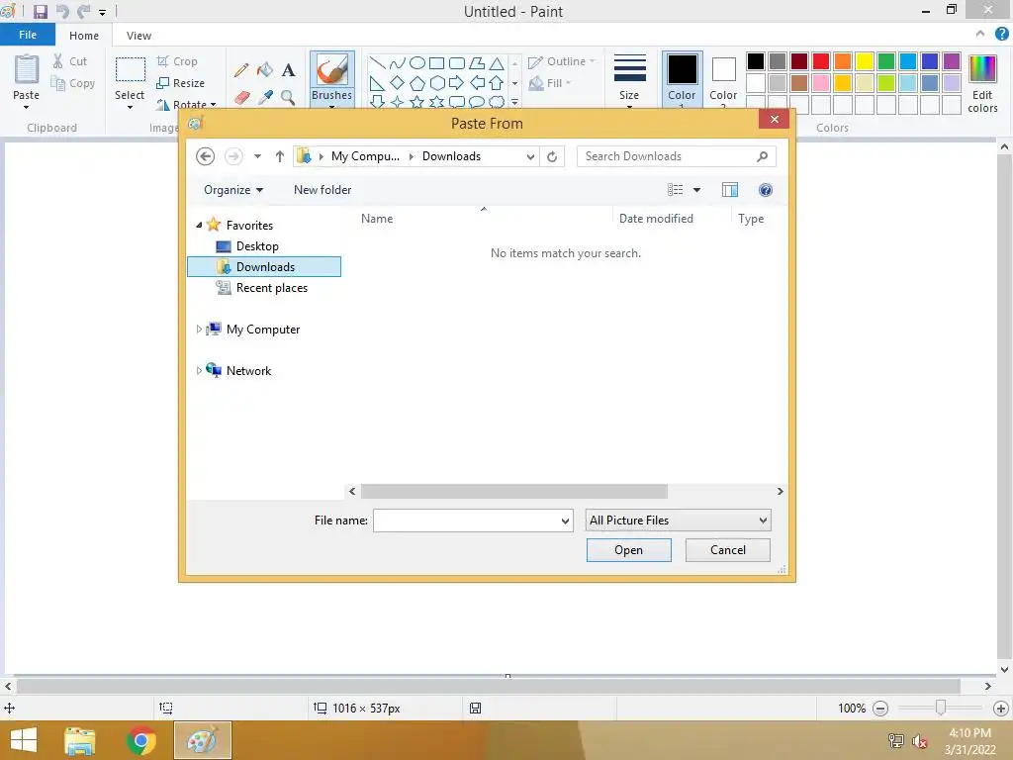This screenshot has width=1013, height=760.
Task: Choose the Triangle shape
Action: 497,62
